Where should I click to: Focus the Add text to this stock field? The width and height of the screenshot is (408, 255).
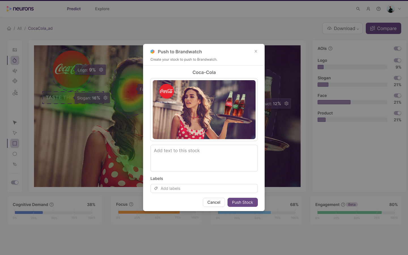click(204, 158)
